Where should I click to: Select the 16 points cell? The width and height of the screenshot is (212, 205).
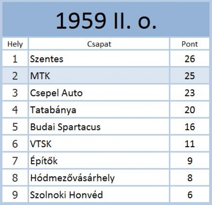point(189,126)
